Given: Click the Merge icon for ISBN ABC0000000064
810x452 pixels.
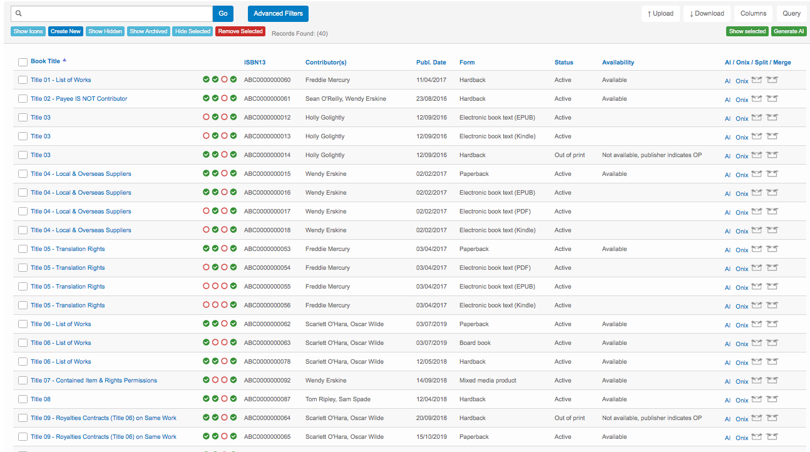Looking at the screenshot, I should (772, 418).
